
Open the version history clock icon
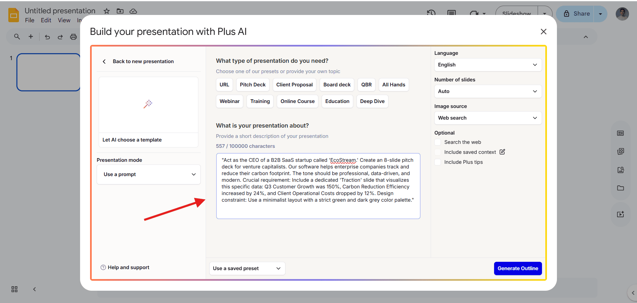click(431, 13)
